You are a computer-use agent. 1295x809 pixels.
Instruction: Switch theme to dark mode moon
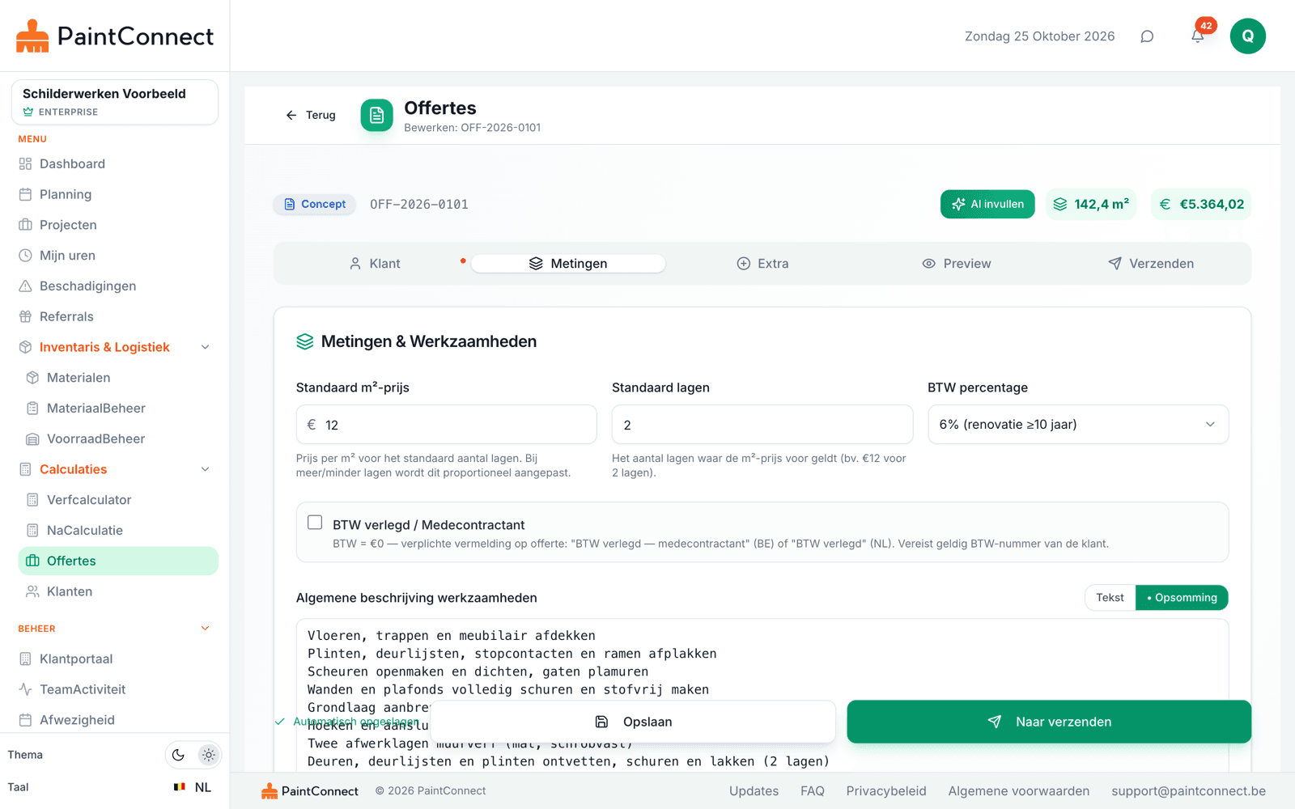point(178,755)
